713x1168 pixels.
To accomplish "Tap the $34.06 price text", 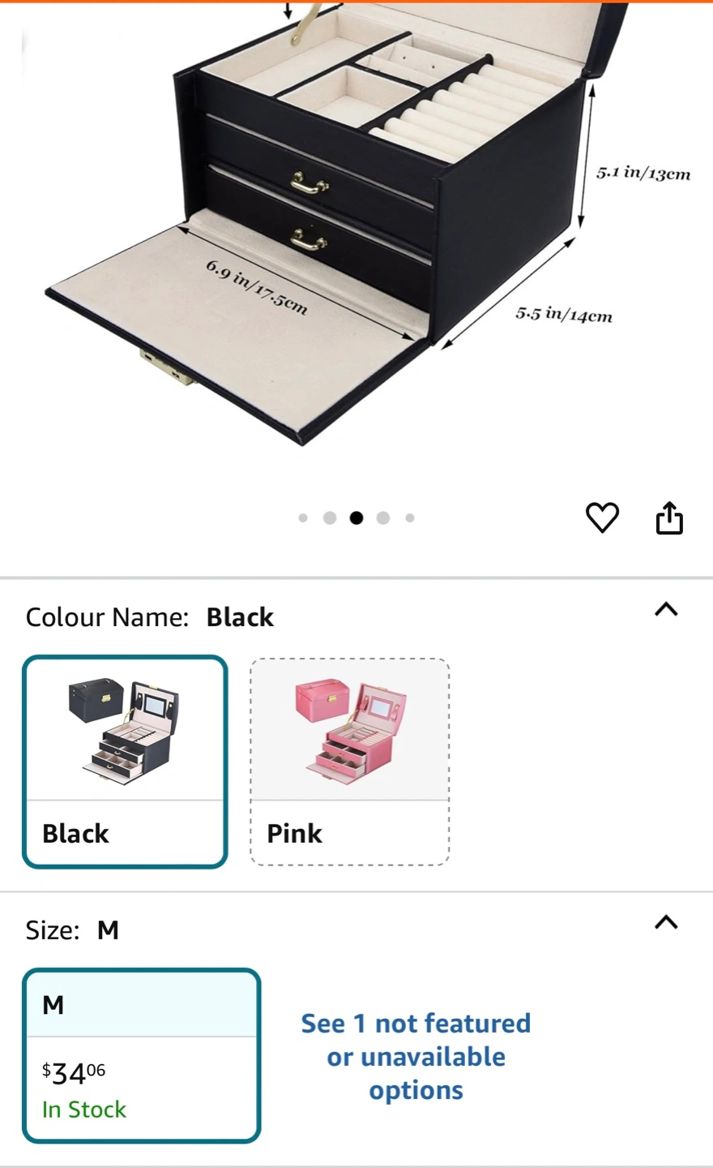I will 74,1073.
